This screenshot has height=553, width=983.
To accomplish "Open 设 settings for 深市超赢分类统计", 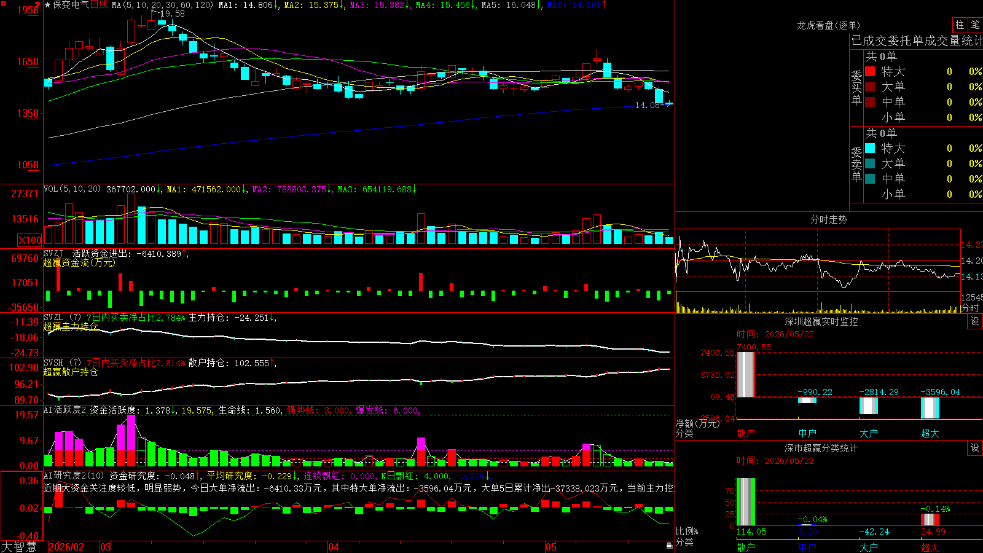I will click(x=975, y=448).
